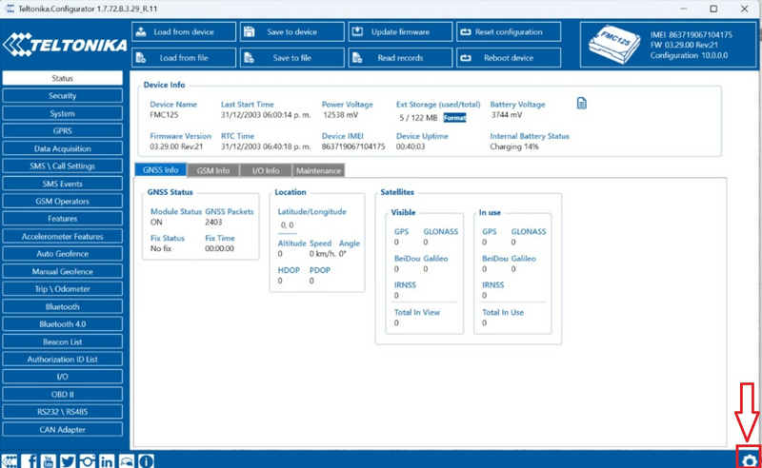Open the System section

(x=63, y=113)
